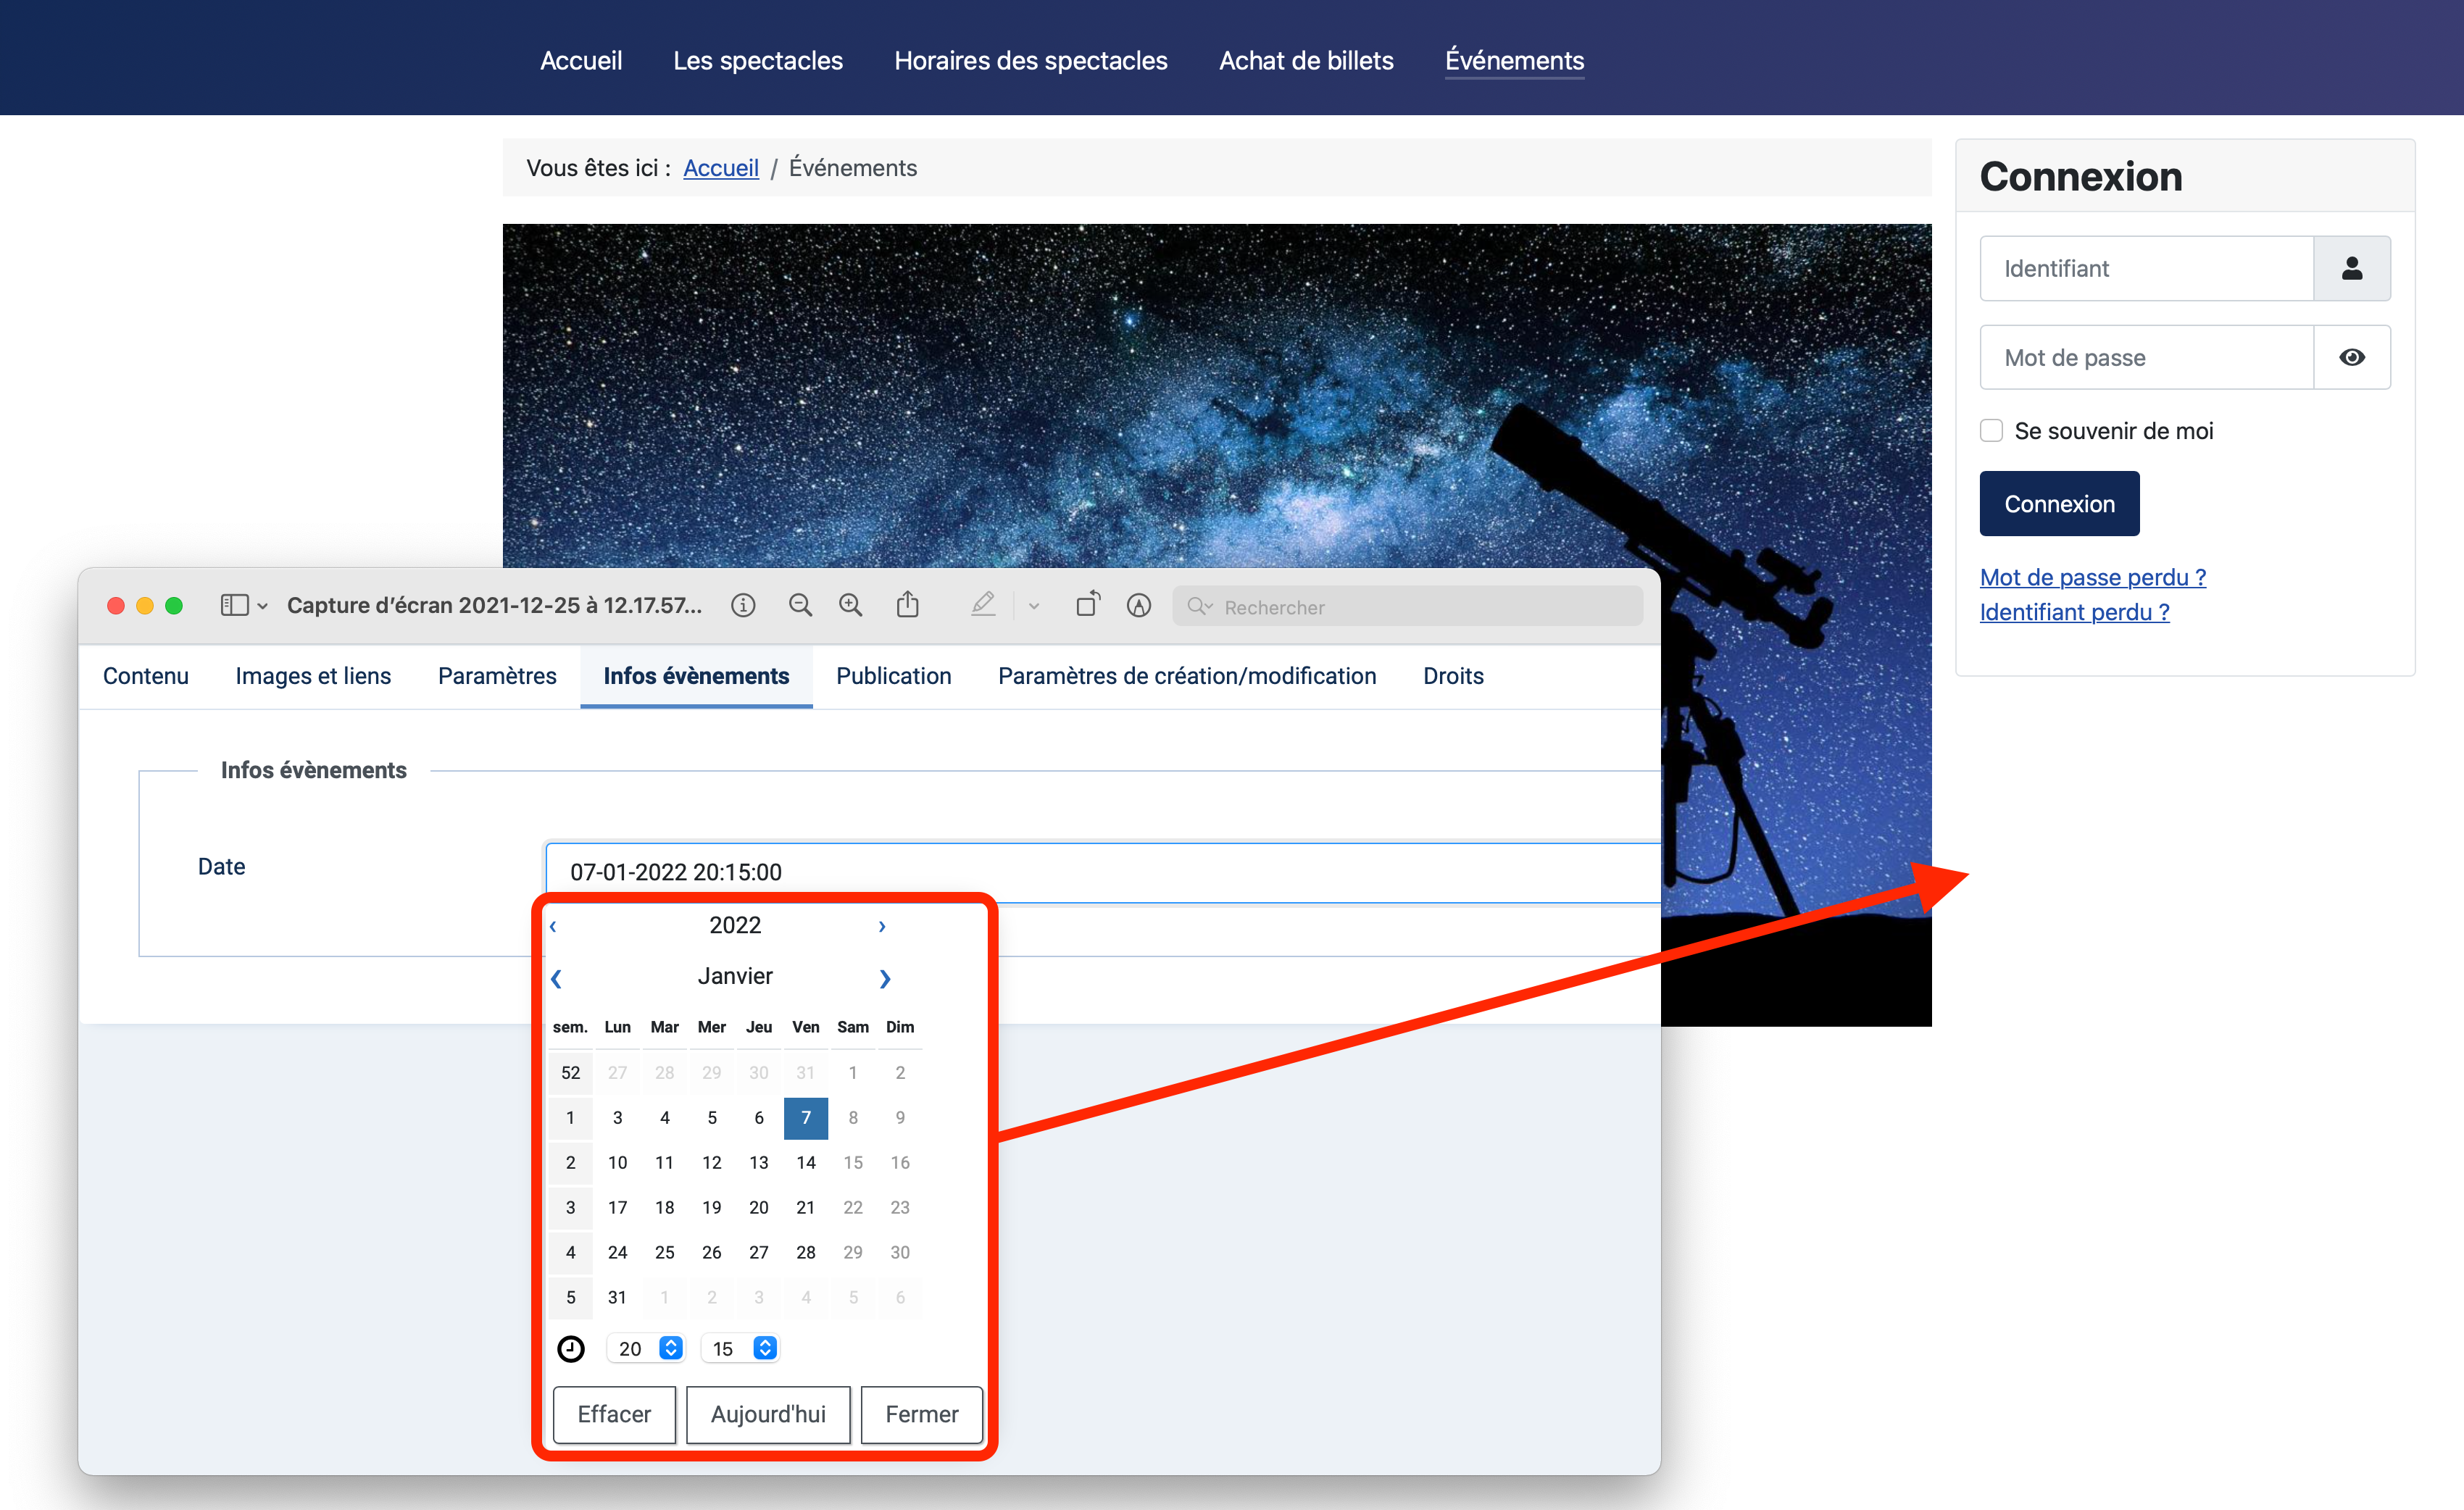The width and height of the screenshot is (2464, 1510).
Task: Click the 2022 year label in calendar
Action: [735, 925]
